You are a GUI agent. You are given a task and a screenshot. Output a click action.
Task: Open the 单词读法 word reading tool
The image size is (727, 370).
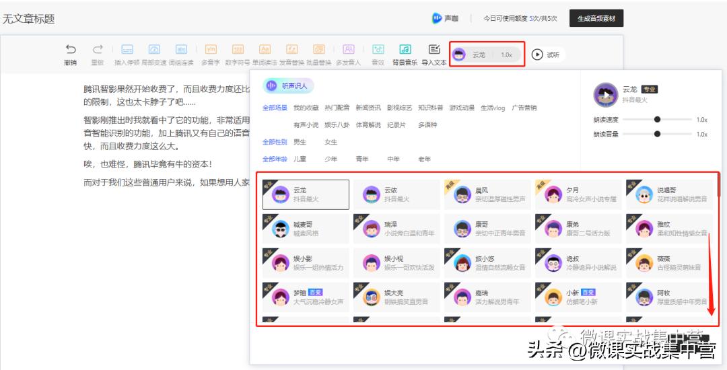point(265,54)
